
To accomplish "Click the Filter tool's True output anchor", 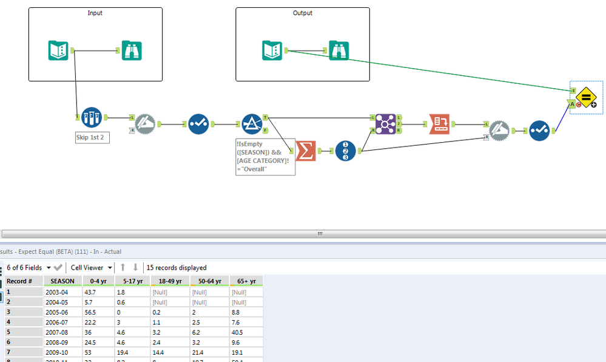I will coord(266,117).
